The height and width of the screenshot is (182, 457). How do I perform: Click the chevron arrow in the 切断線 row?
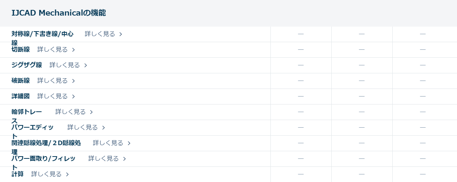pyautogui.click(x=74, y=50)
